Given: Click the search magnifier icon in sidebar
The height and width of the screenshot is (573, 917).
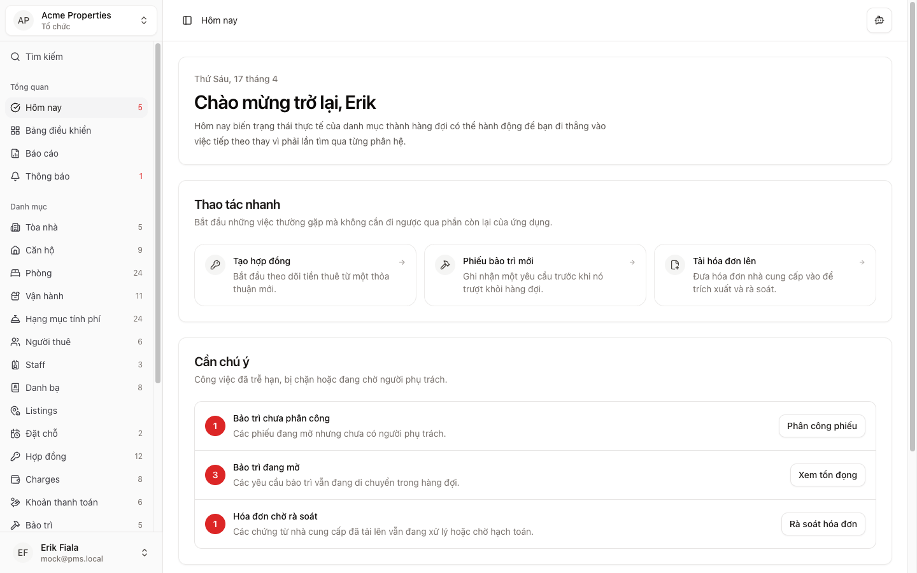Looking at the screenshot, I should point(15,57).
